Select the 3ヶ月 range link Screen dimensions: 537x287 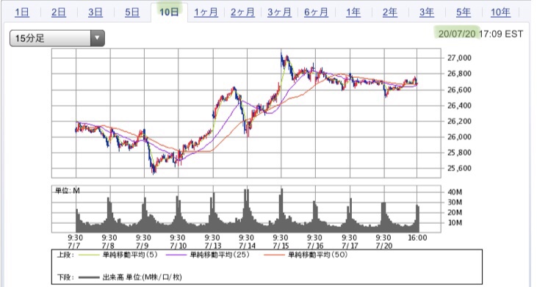click(279, 12)
